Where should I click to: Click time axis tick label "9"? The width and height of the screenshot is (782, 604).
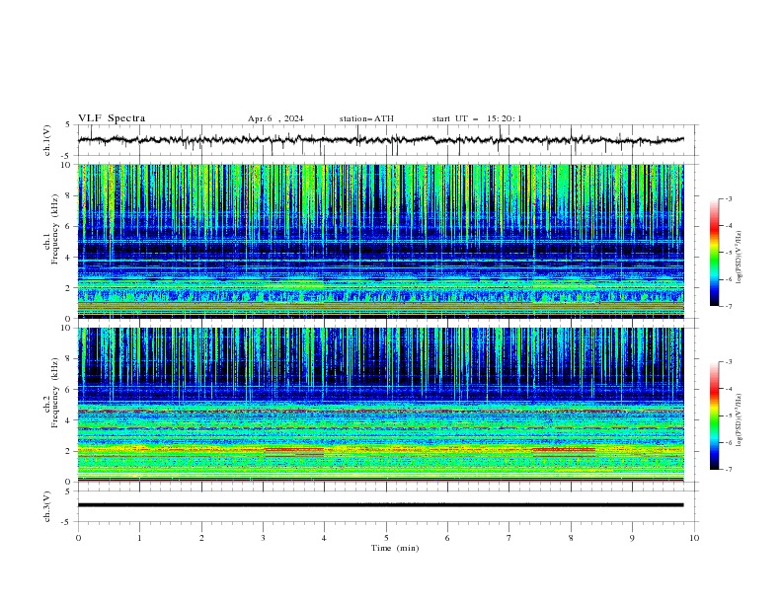point(632,538)
